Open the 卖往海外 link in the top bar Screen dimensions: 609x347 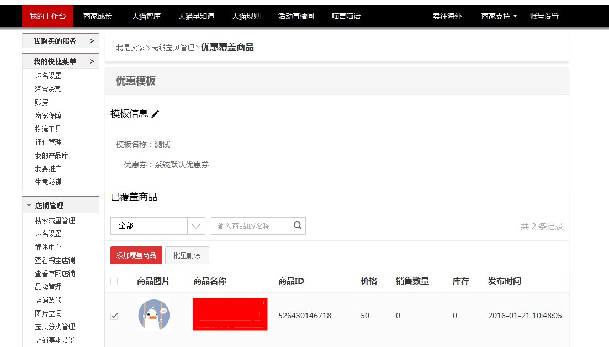[x=447, y=17]
